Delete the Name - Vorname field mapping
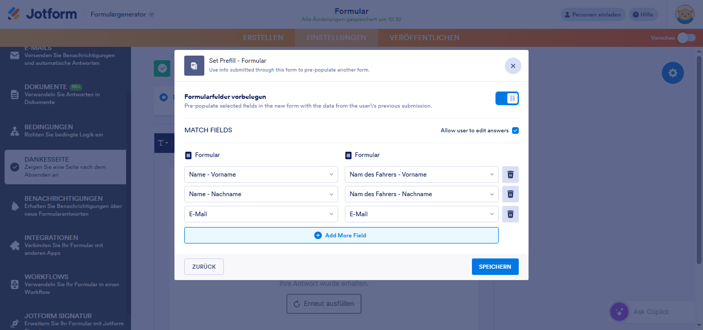Image resolution: width=703 pixels, height=330 pixels. point(510,175)
